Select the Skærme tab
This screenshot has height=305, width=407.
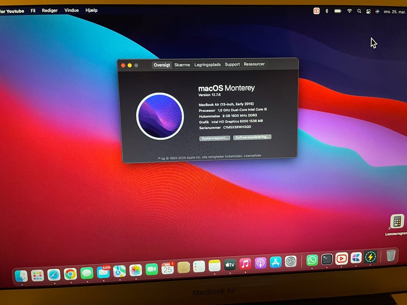coord(182,65)
